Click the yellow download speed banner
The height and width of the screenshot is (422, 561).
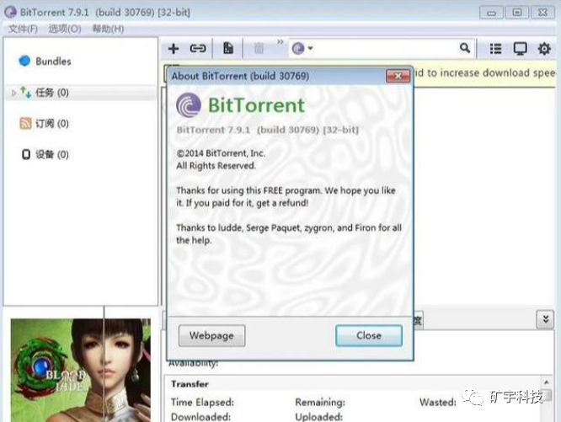pos(484,73)
